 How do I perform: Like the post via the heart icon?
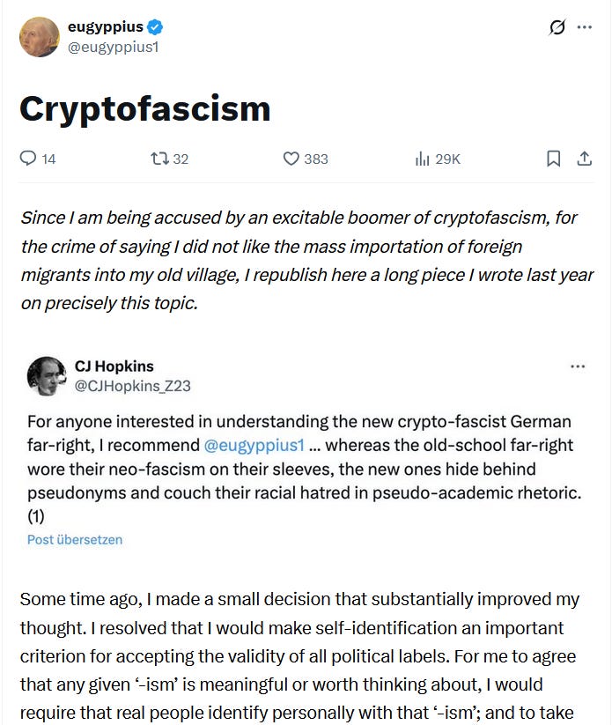tap(291, 159)
